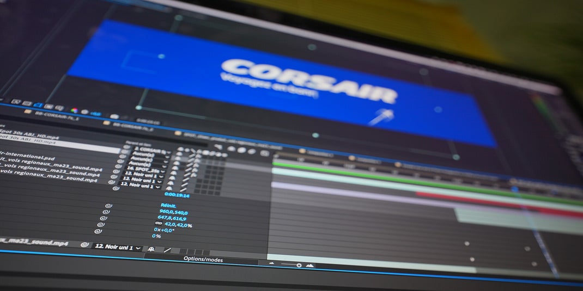
Task: Click the parent pick whip beside 2. CORSAIR dropdown
Action: point(126,147)
